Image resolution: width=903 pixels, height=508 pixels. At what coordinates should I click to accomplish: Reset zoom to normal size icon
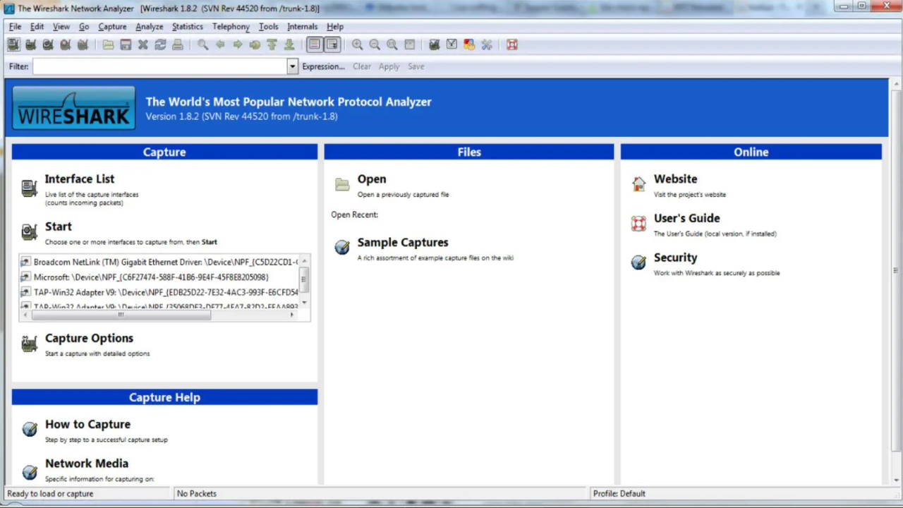(392, 44)
